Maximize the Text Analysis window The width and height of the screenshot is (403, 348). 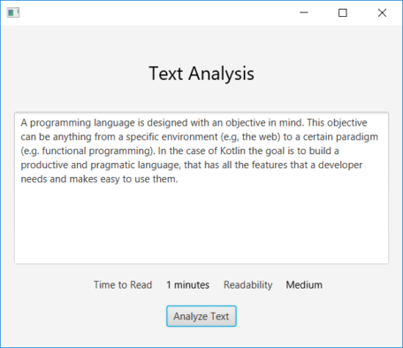pos(343,12)
